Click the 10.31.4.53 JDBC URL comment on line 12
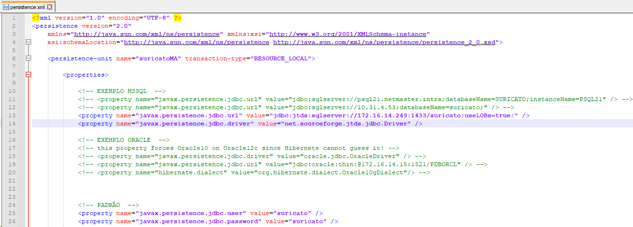The width and height of the screenshot is (633, 227). [x=296, y=107]
